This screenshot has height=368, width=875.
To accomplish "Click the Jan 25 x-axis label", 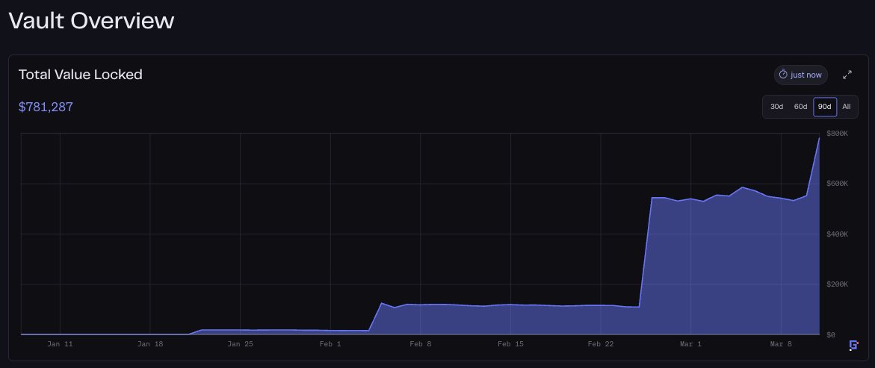I will (240, 344).
